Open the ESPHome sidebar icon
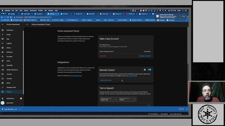Screen dimensions: 225x126 coord(2,52)
